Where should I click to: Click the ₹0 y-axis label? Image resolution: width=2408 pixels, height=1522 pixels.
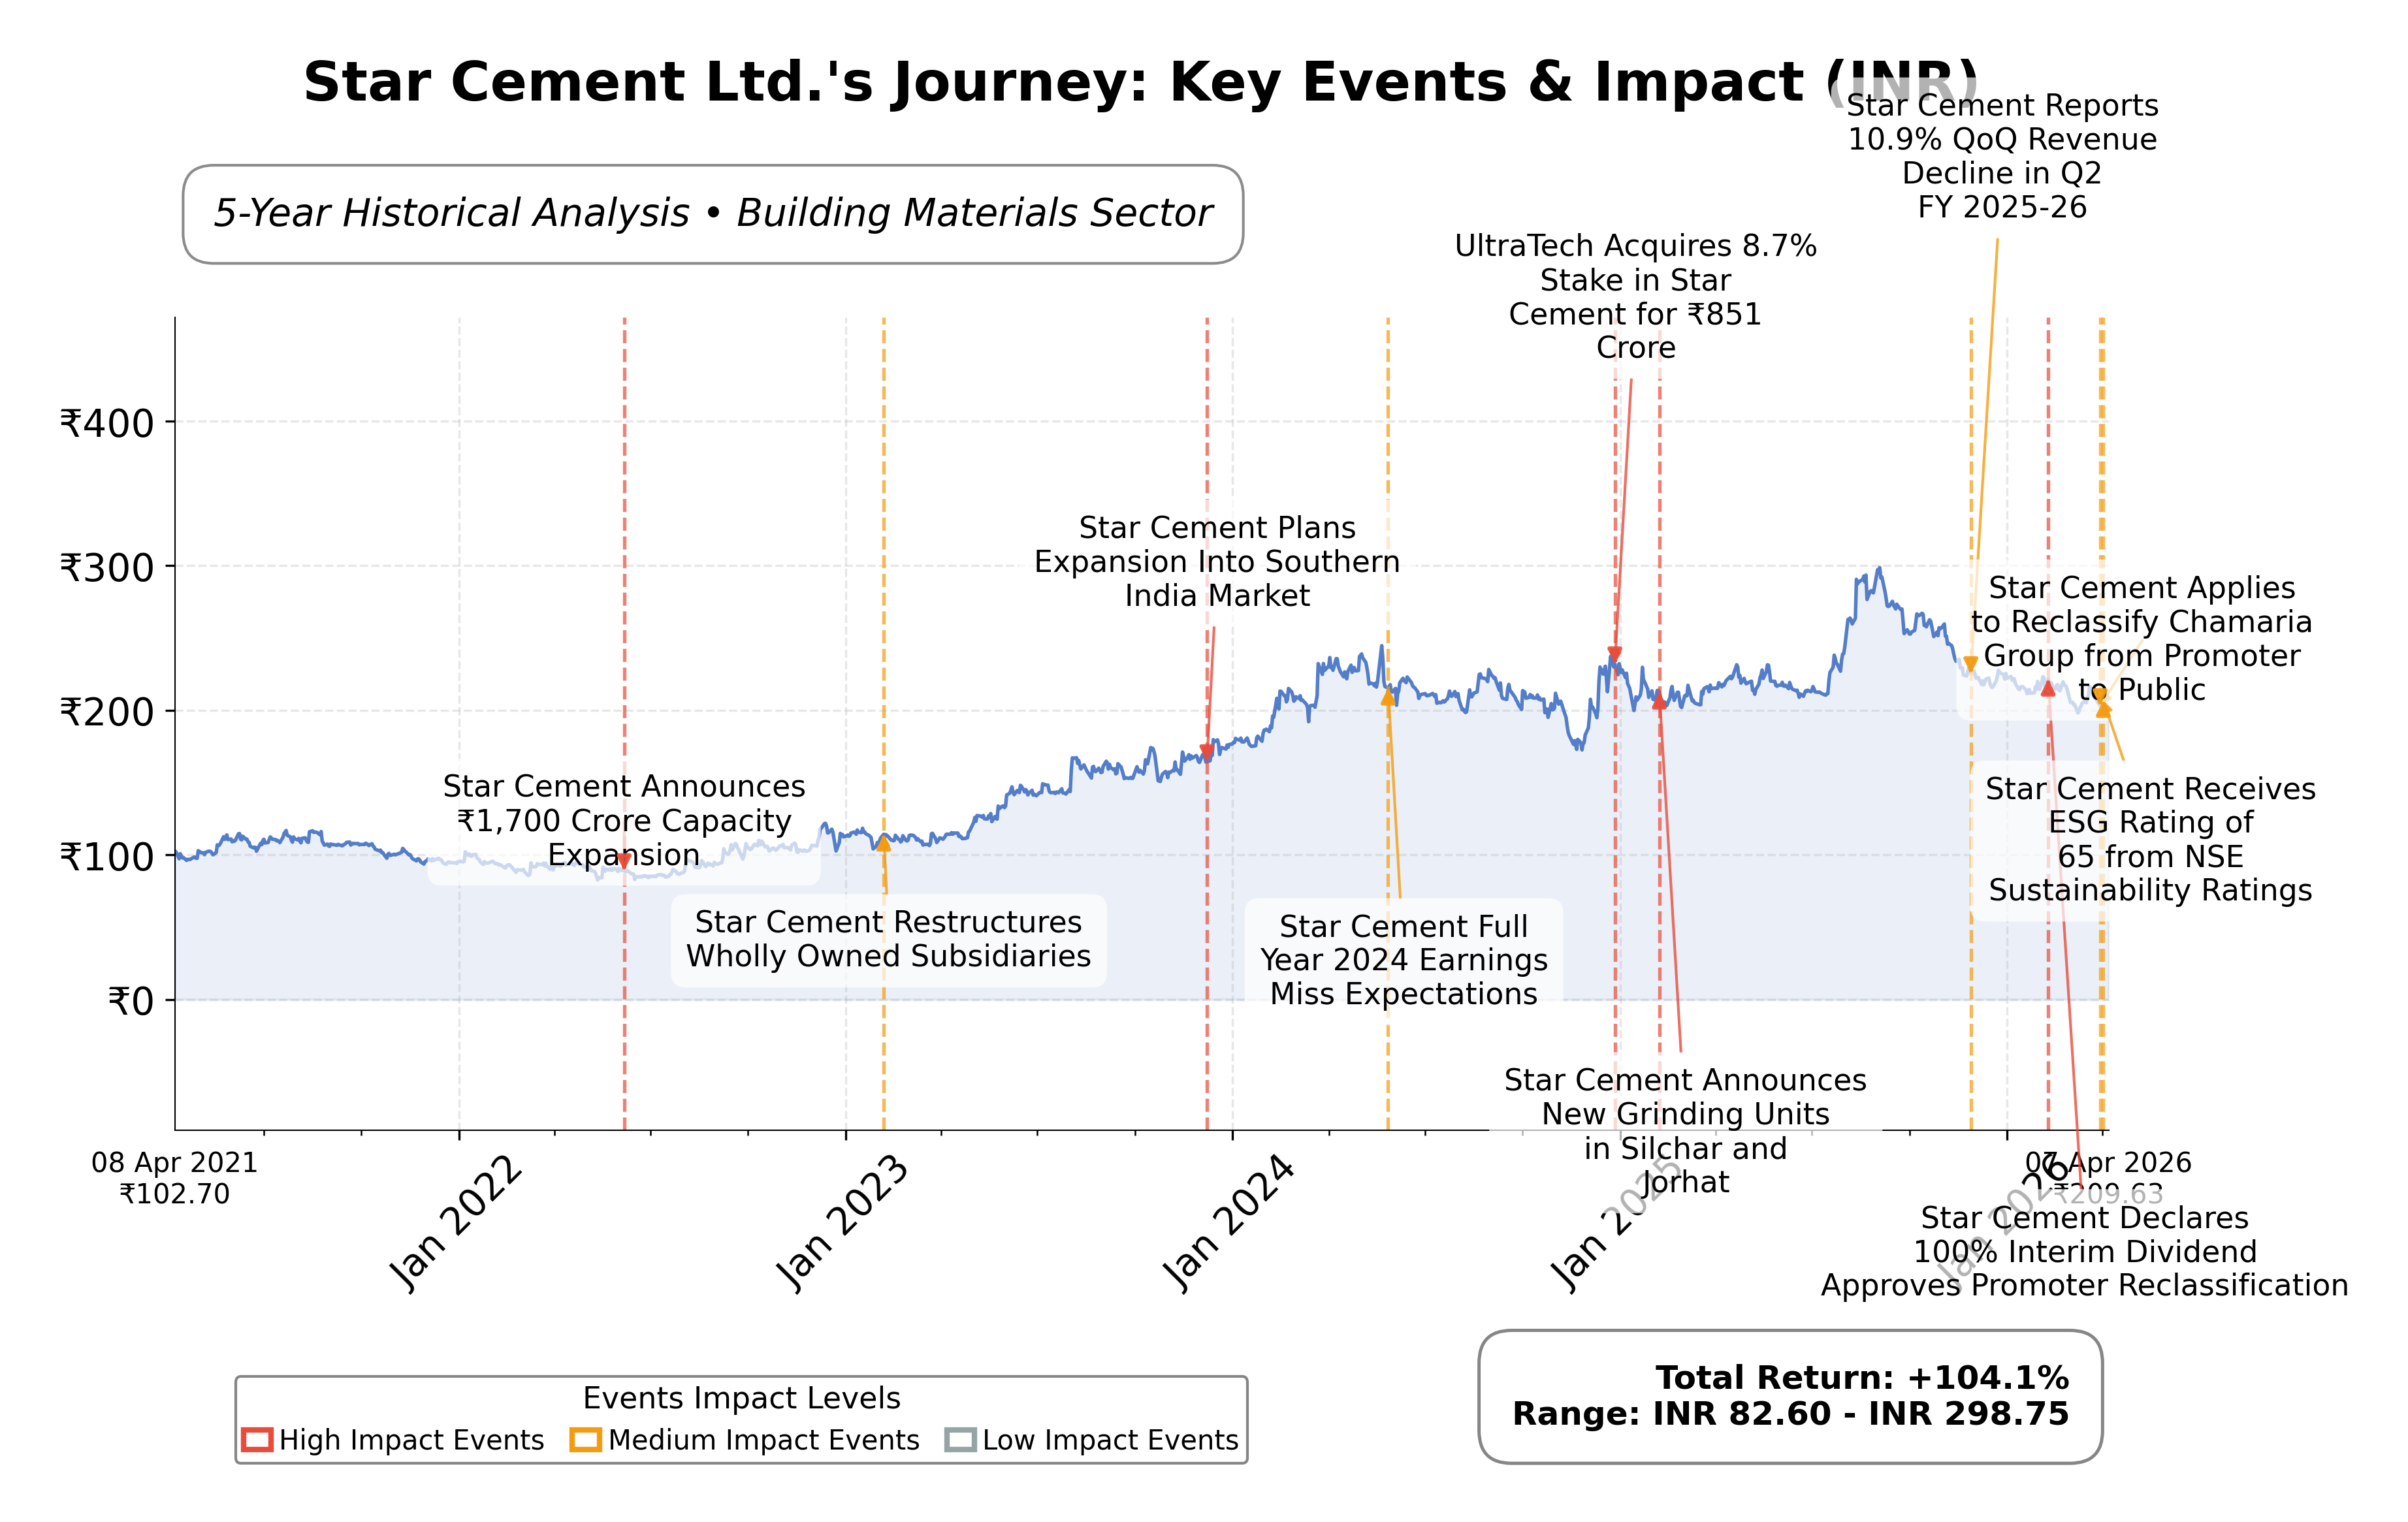click(131, 1001)
